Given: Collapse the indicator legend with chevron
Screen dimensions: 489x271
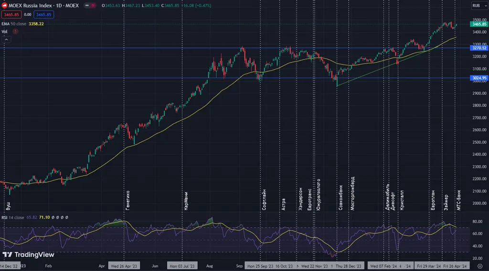Looking at the screenshot, I should pyautogui.click(x=6, y=40).
